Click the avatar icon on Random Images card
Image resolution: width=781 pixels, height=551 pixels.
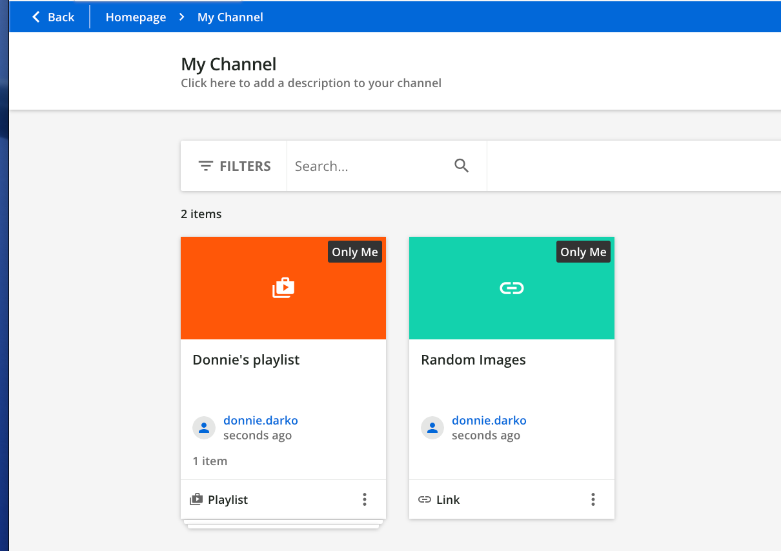[432, 428]
